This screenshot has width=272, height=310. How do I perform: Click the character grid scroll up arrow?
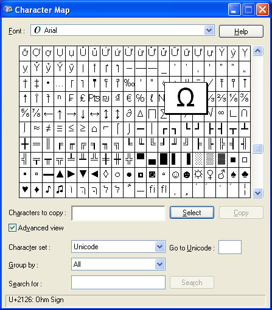(x=257, y=50)
